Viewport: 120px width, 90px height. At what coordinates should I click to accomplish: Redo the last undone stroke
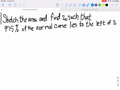[x=24, y=5]
